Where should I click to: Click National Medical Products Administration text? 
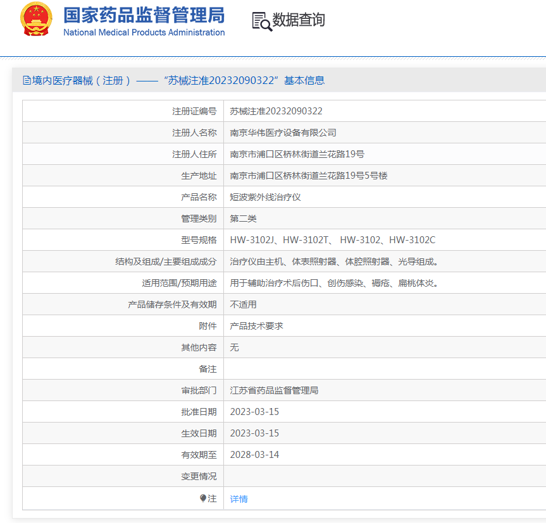pyautogui.click(x=144, y=32)
